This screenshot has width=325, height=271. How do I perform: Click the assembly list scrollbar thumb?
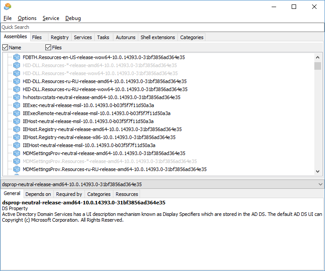[x=317, y=66]
